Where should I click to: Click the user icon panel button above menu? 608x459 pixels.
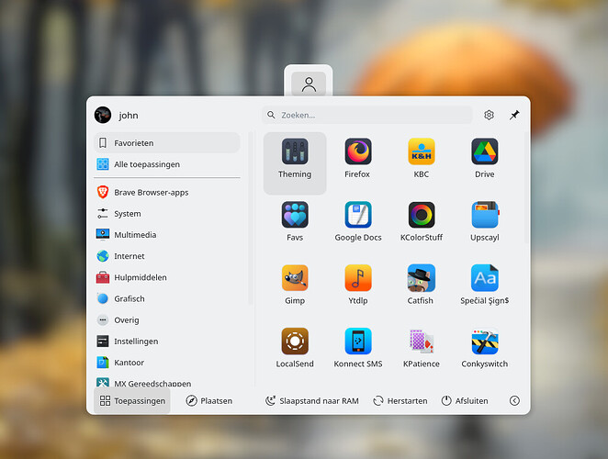(309, 84)
